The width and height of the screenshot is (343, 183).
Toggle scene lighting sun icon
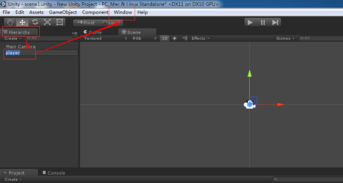[x=174, y=38]
